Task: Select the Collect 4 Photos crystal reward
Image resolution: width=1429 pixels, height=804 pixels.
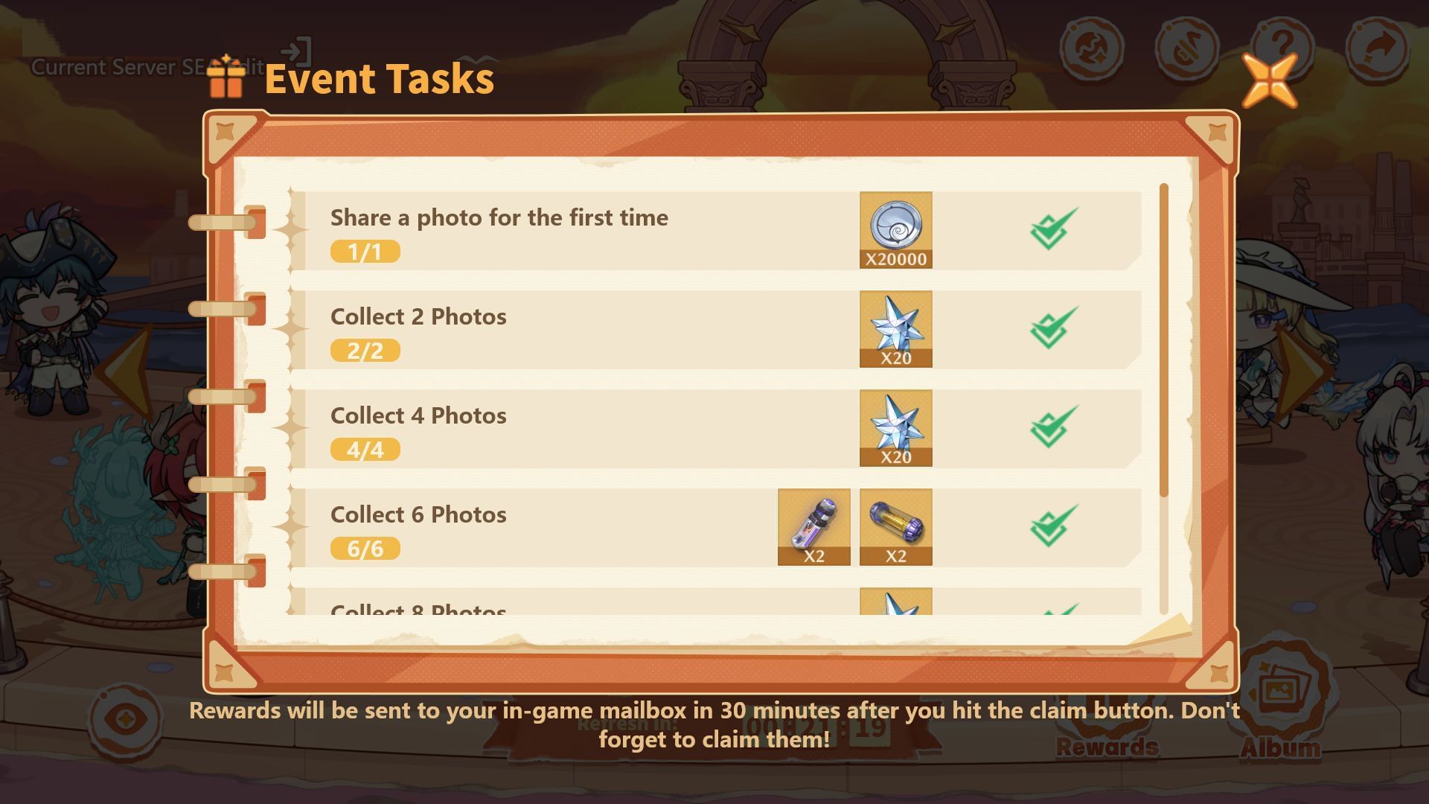Action: tap(895, 428)
